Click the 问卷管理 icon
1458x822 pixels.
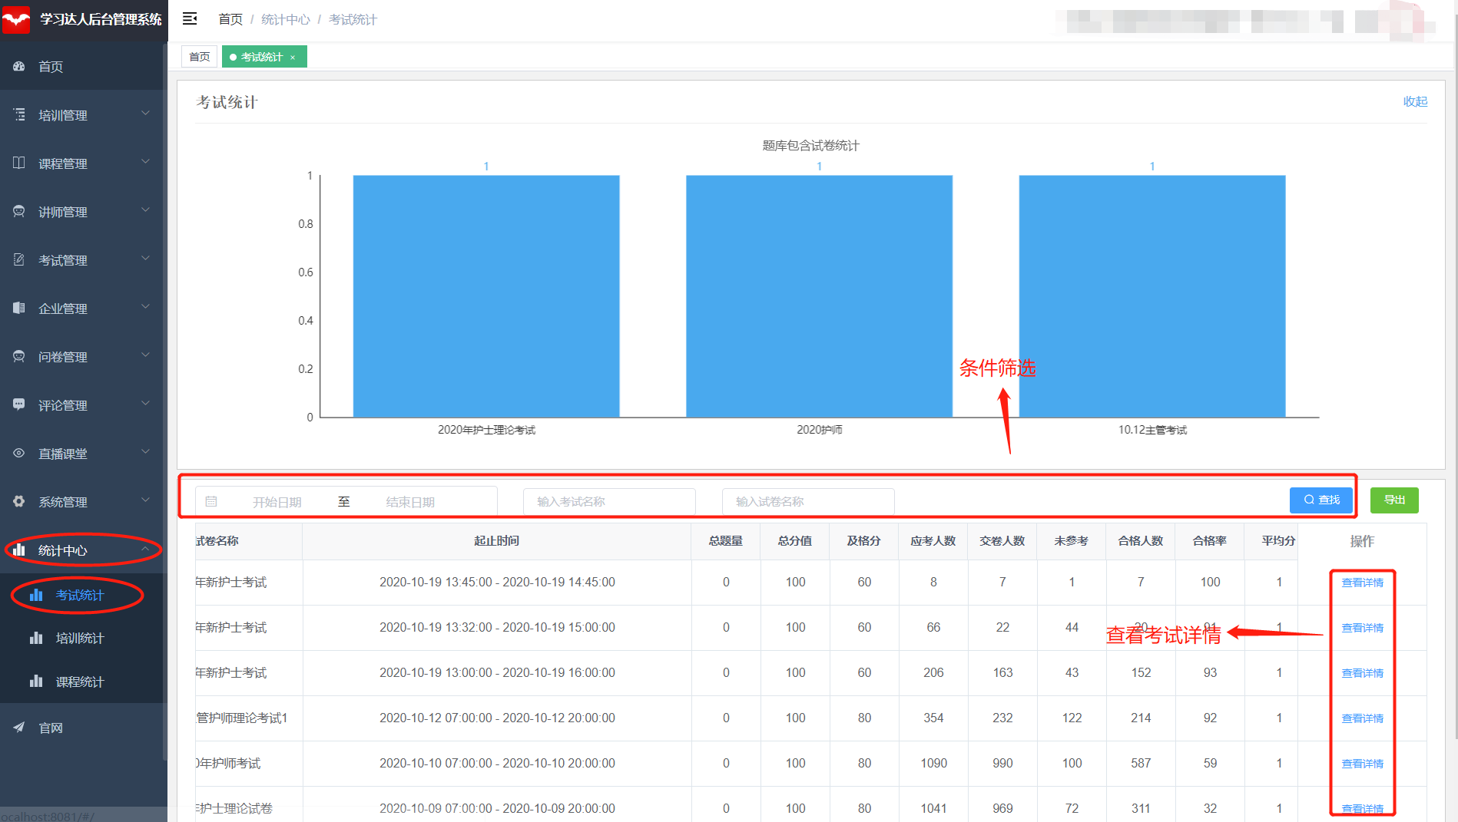tap(19, 356)
